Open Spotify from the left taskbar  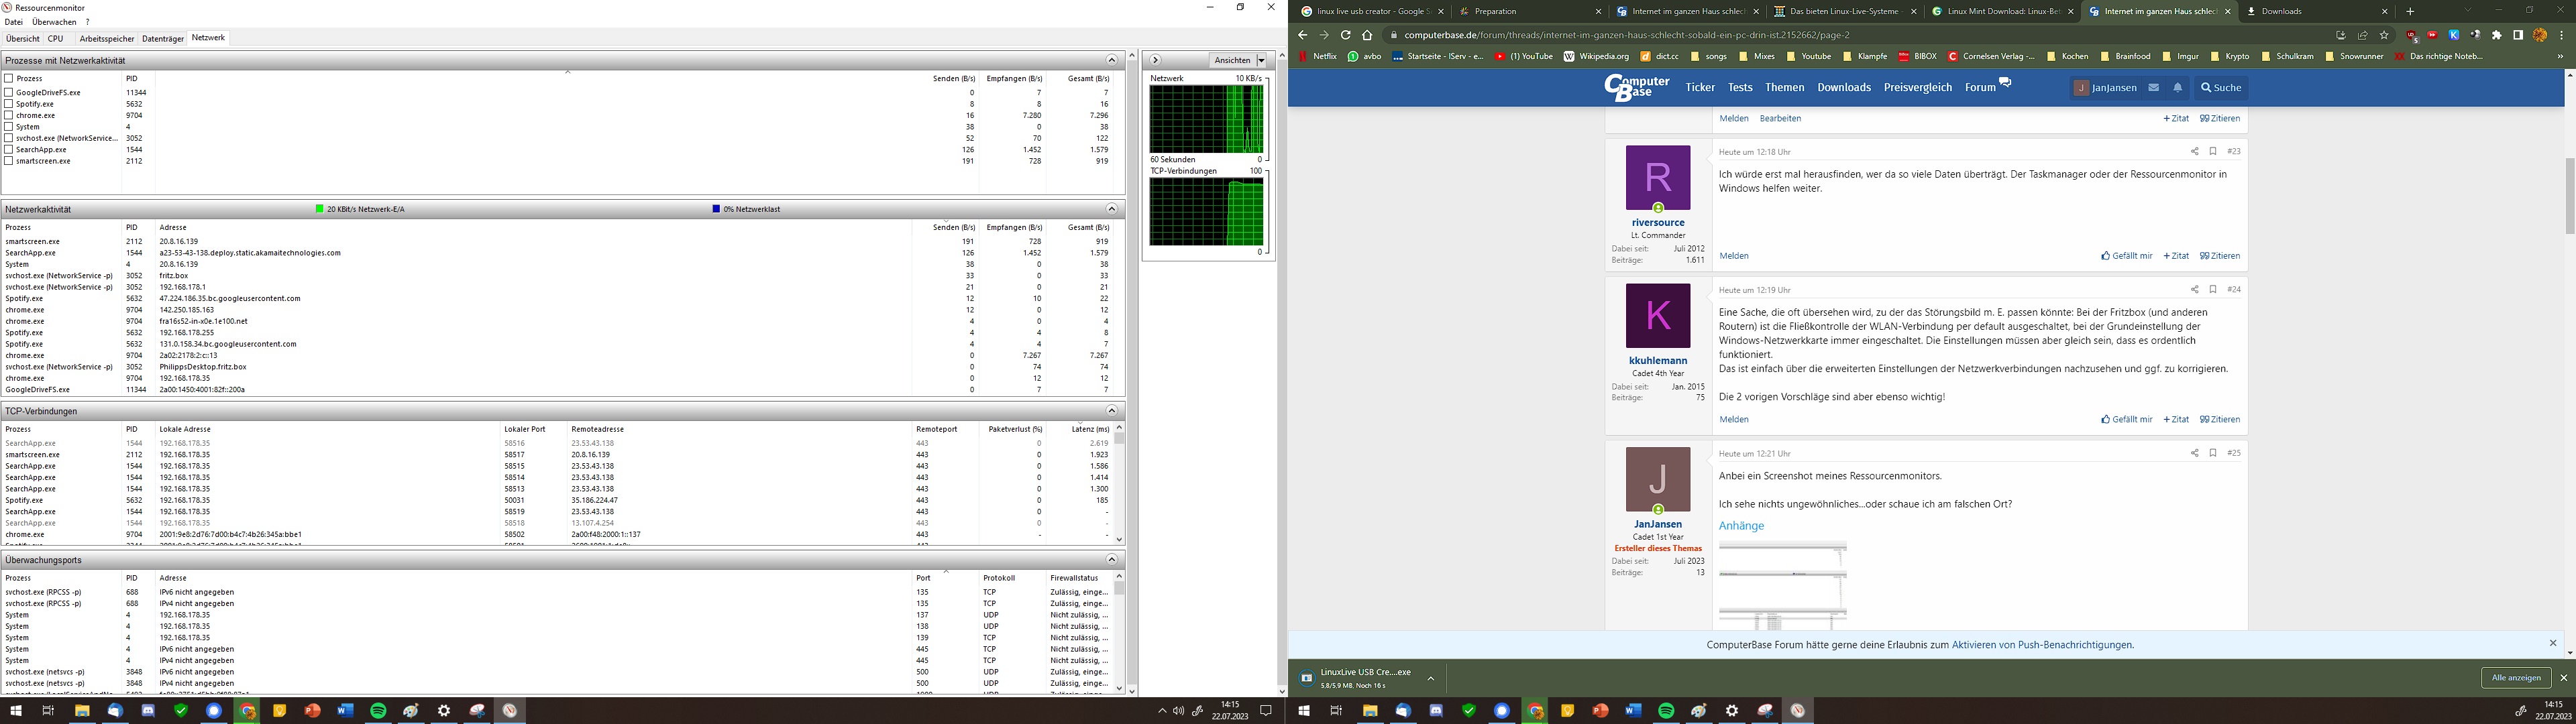coord(378,711)
